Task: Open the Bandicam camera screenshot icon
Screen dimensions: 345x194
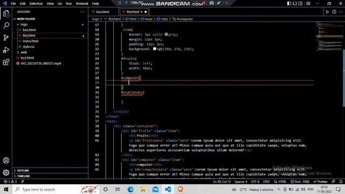Action: tap(211, 3)
